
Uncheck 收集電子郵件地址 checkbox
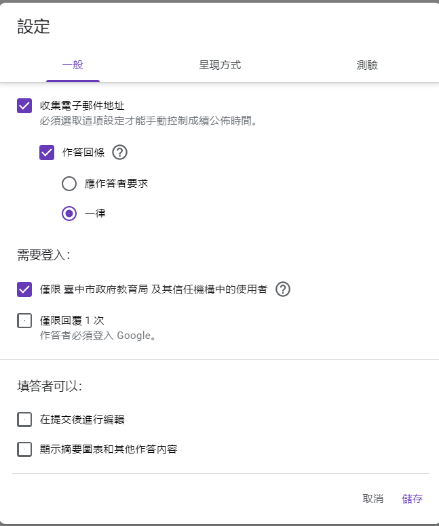(24, 106)
